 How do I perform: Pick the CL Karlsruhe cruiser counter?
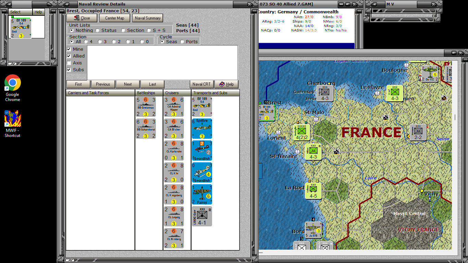(174, 151)
